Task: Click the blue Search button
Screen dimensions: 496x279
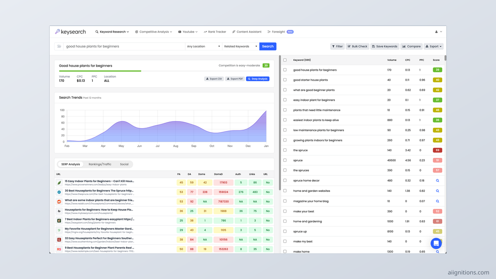Action: tap(268, 46)
